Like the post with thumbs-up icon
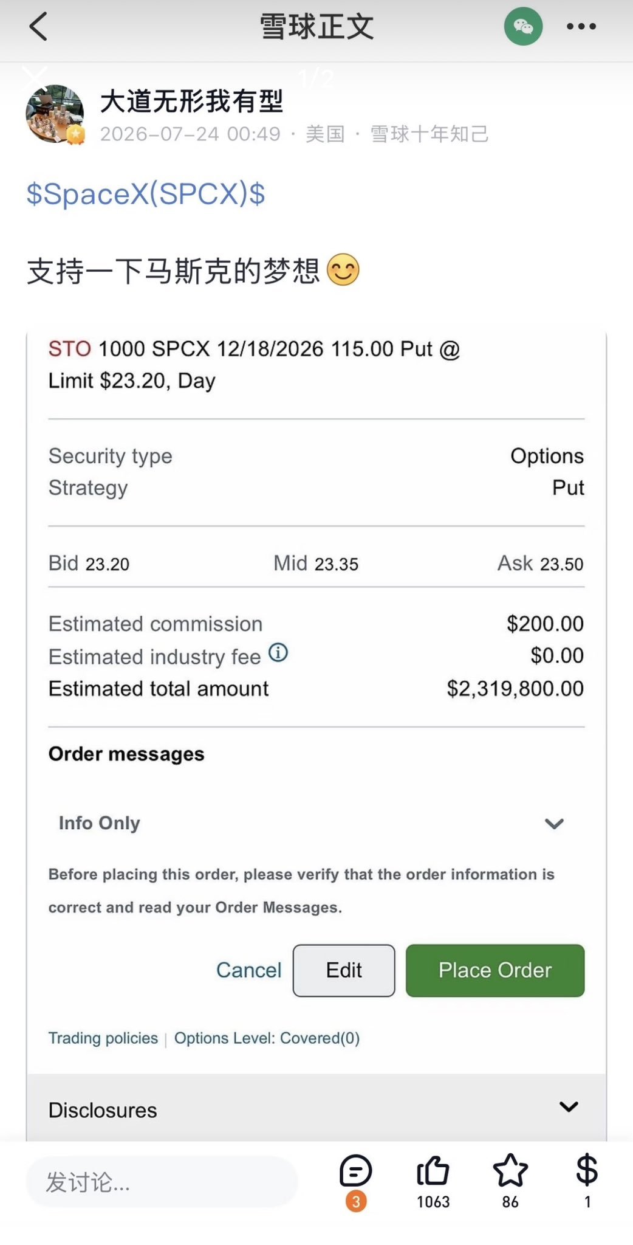633x1245 pixels. pyautogui.click(x=433, y=1171)
